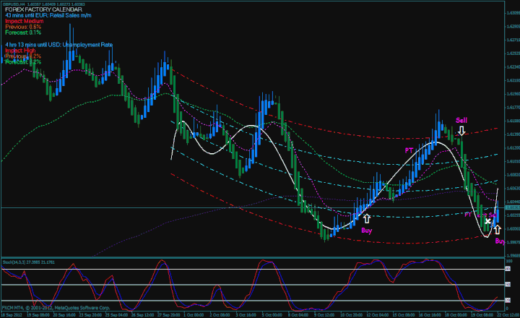Viewport: 520px width, 318px height.
Task: Click the Forecast 8.2% value
Action: [x=23, y=62]
